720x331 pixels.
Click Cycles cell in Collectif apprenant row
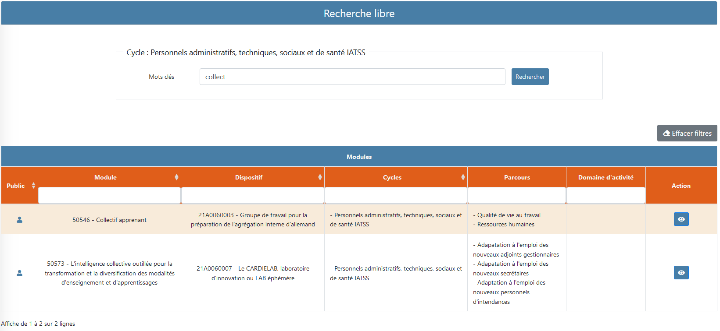(x=396, y=220)
